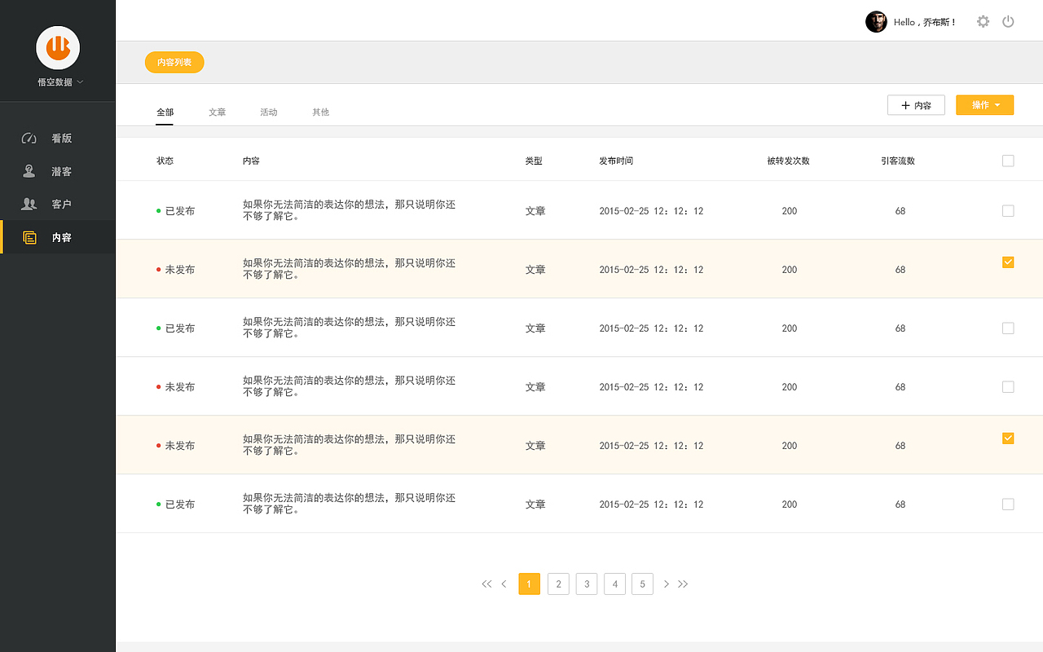Viewport: 1043px width, 652px height.
Task: Check the checkbox on the first 已发布 row
Action: [1008, 210]
